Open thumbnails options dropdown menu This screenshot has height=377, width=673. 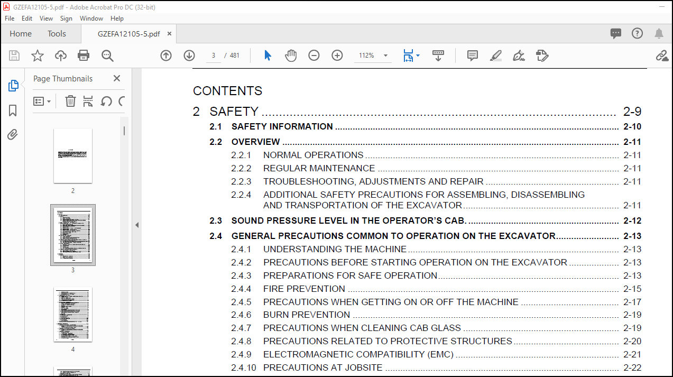42,101
